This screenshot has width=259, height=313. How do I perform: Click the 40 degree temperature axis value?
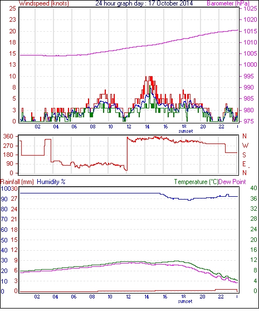tap(253, 188)
